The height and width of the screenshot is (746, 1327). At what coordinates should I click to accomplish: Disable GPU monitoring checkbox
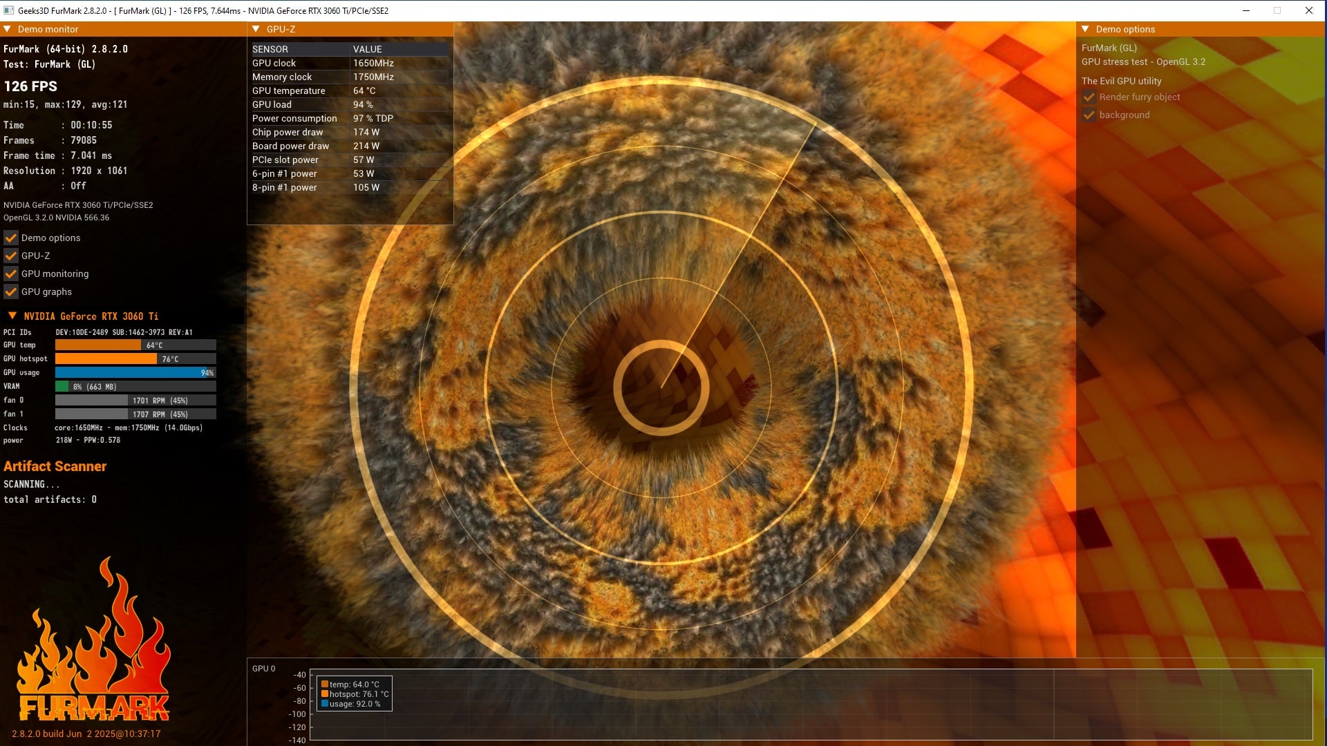coord(11,274)
